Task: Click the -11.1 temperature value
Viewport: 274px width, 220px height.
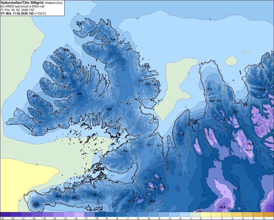Action: [36, 205]
